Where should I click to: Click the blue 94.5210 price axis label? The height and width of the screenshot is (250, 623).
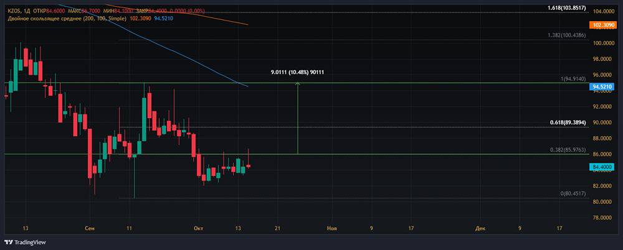tap(602, 86)
